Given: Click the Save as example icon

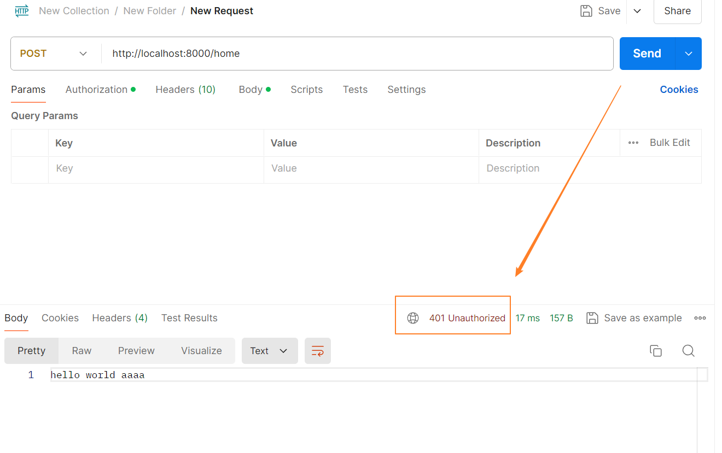Looking at the screenshot, I should click(592, 318).
